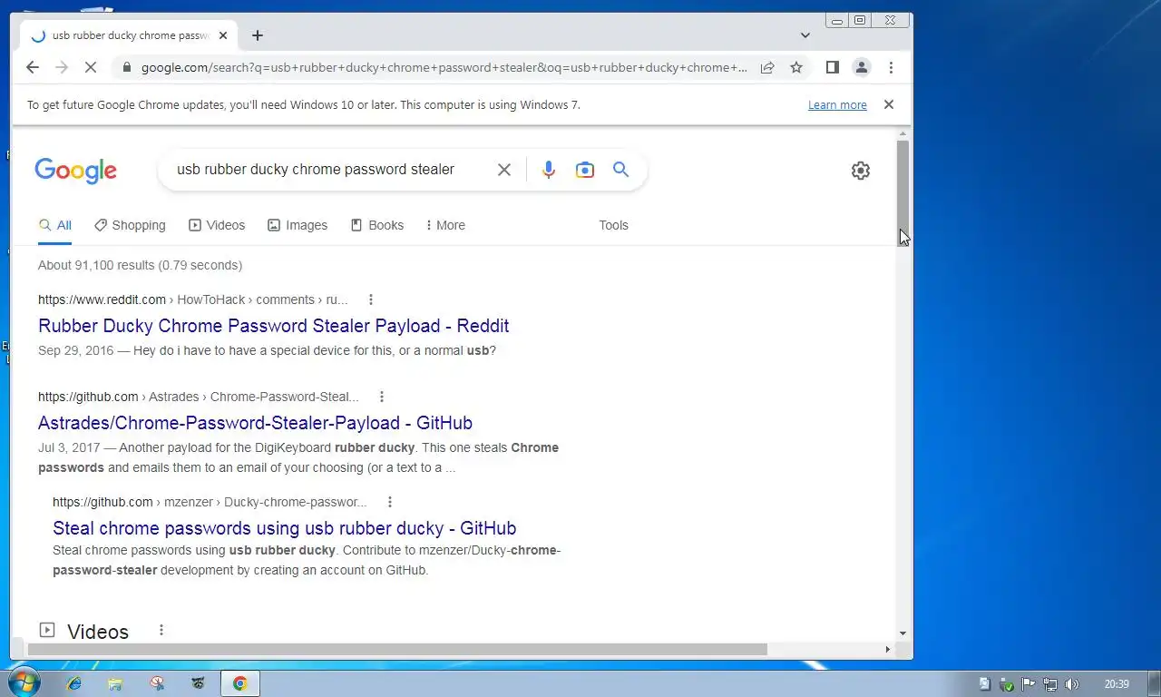The height and width of the screenshot is (697, 1161).
Task: Close the current search tab
Action: [223, 35]
